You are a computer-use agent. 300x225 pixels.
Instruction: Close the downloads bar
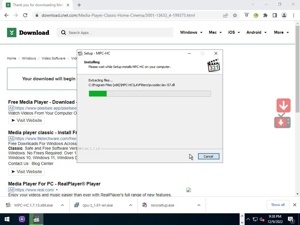click(295, 205)
